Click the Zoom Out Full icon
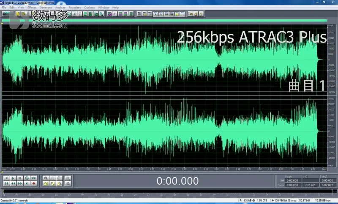 pos(59,178)
